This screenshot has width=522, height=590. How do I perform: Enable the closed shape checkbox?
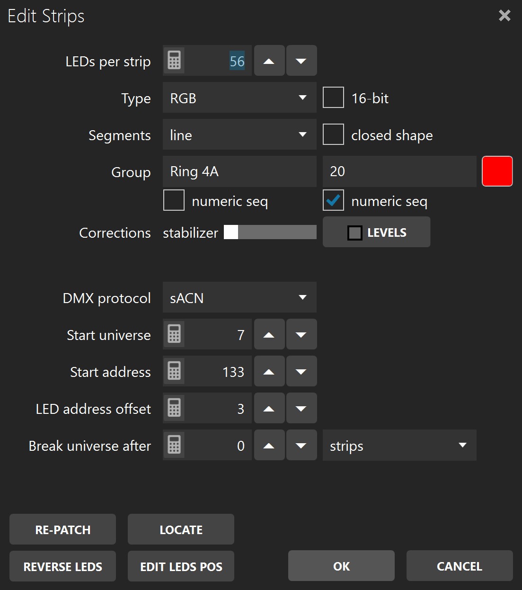coord(333,134)
